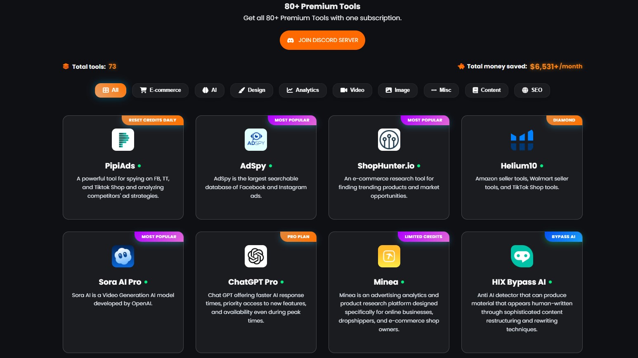The image size is (638, 358).
Task: Click the HIX Bypass AI logo icon
Action: click(x=522, y=256)
